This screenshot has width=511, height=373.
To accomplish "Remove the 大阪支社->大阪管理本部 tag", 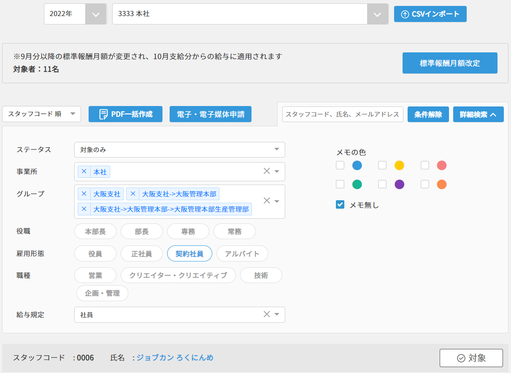I will tap(133, 194).
